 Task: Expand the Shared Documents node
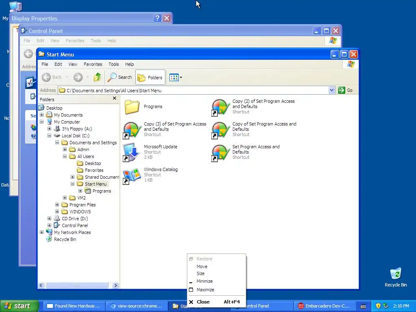point(72,177)
